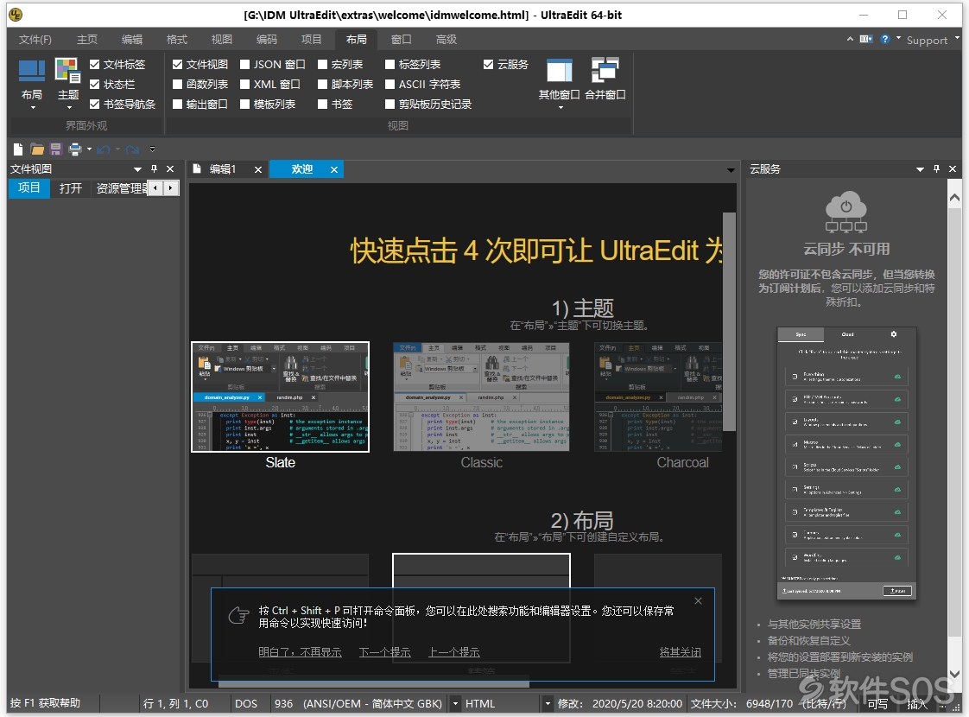
Task: Open 文件视图 panel options dropdown
Action: point(138,168)
